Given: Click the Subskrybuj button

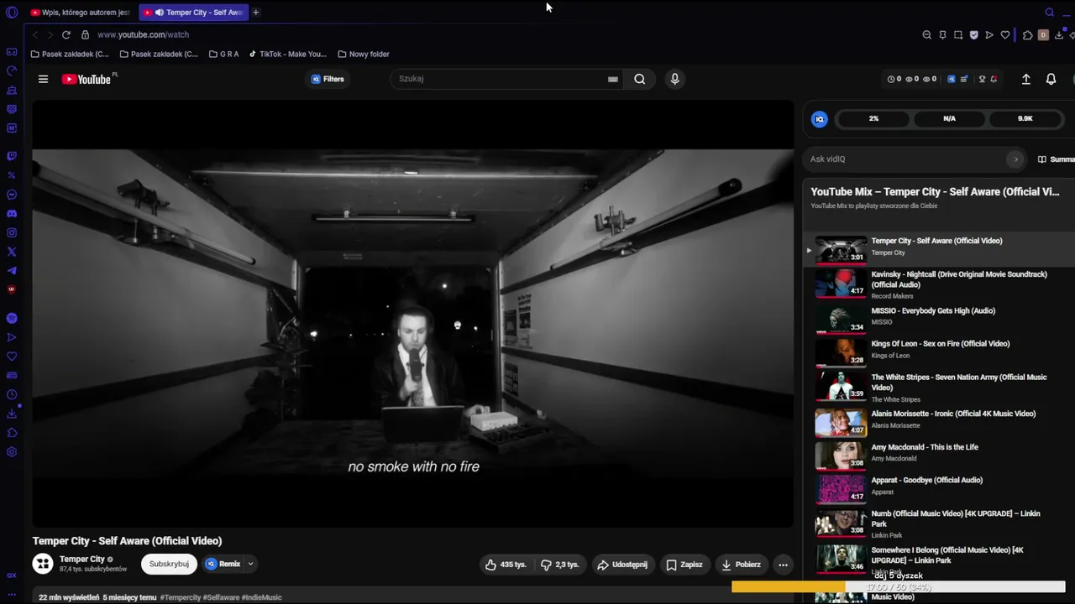Looking at the screenshot, I should coord(169,565).
